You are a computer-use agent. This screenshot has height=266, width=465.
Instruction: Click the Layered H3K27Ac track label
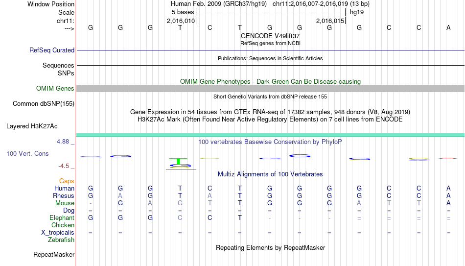pos(32,126)
